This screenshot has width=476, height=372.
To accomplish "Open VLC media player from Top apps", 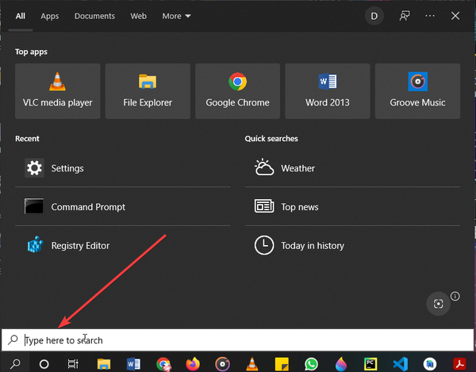I will tap(57, 91).
